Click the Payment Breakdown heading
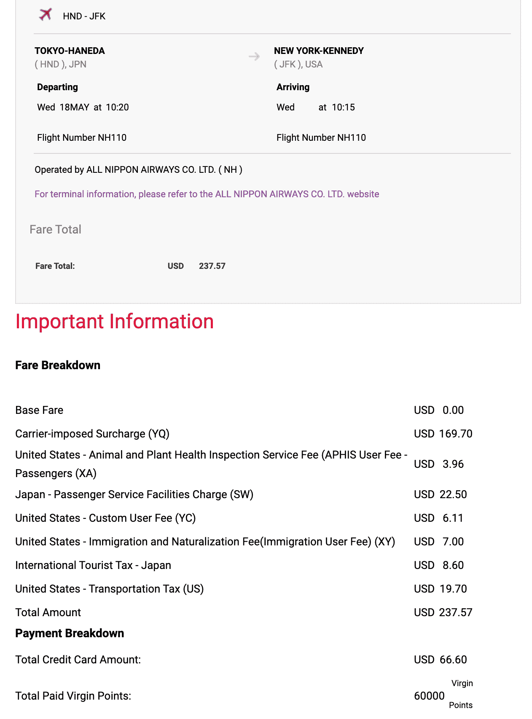Screen dimensions: 532x719 tap(70, 633)
